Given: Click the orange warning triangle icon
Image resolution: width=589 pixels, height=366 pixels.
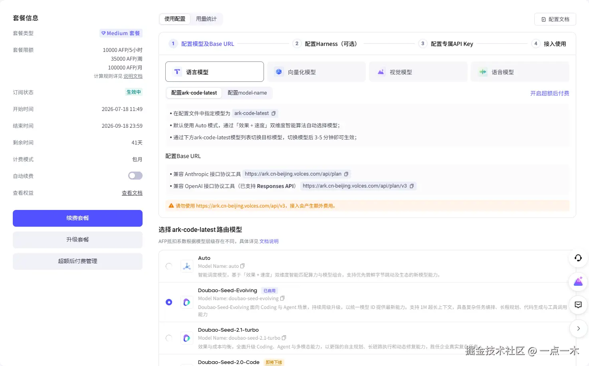Looking at the screenshot, I should click(x=171, y=206).
